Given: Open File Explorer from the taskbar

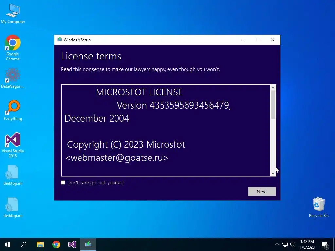Looking at the screenshot, I should point(40,244).
